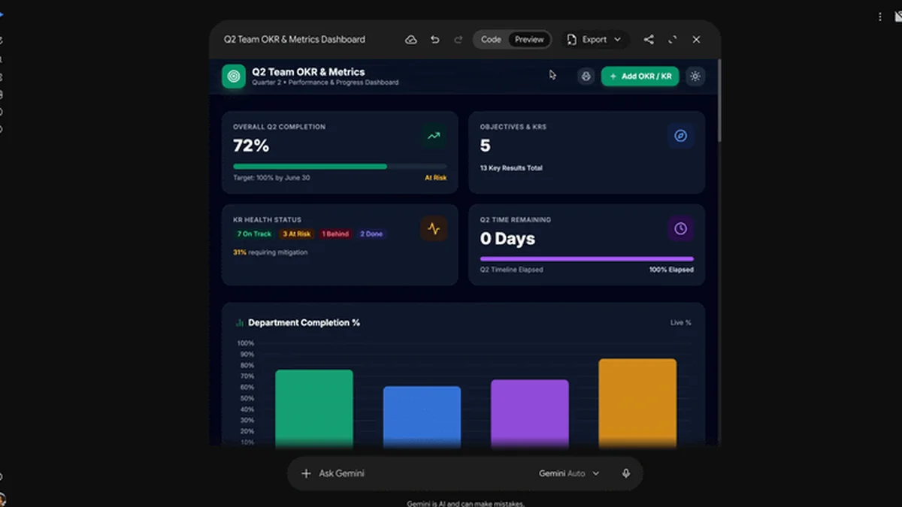Click the trending arrow icon on completion card
The height and width of the screenshot is (507, 902).
coord(434,136)
